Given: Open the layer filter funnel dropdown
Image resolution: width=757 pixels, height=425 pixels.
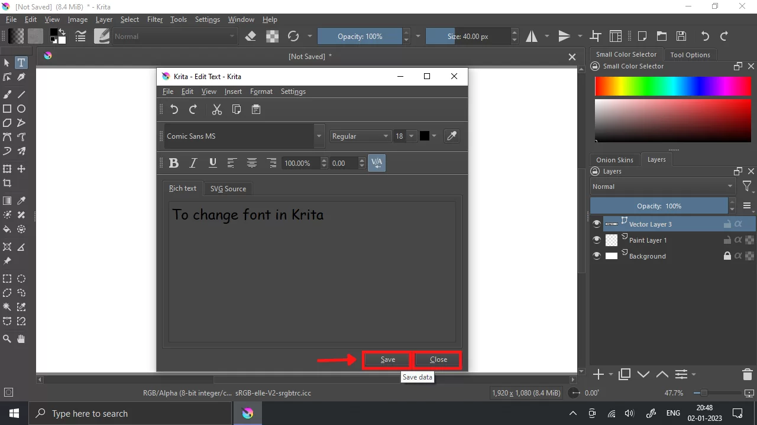Looking at the screenshot, I should pos(748,187).
